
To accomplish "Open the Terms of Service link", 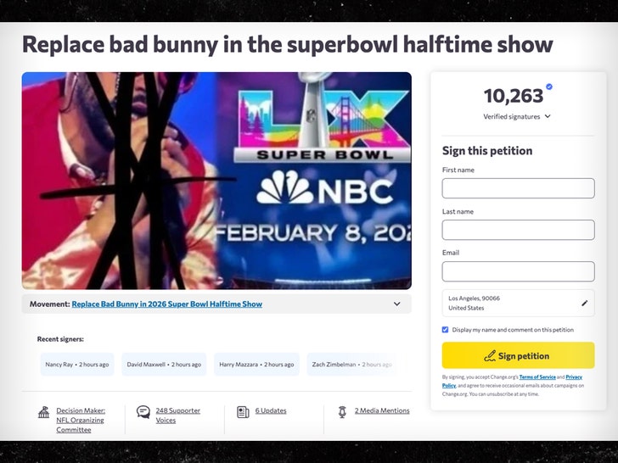I will [x=537, y=377].
